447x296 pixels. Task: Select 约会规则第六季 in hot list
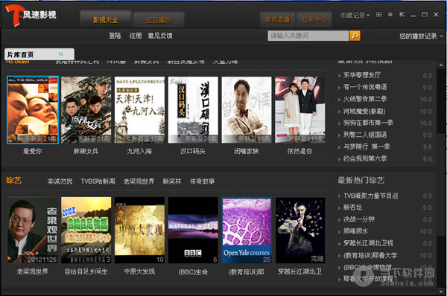(x=365, y=159)
